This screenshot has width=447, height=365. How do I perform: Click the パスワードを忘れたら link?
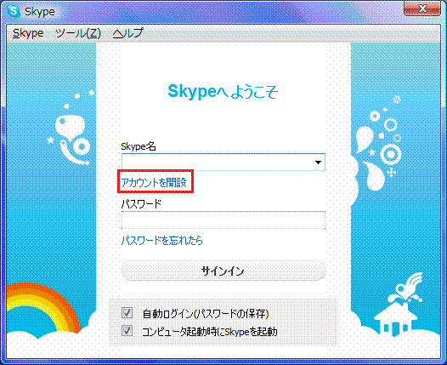[162, 240]
